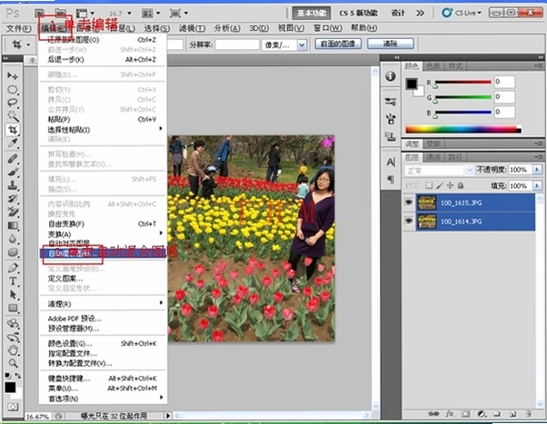Image resolution: width=547 pixels, height=424 pixels.
Task: Toggle lock all
Action: coord(461,185)
